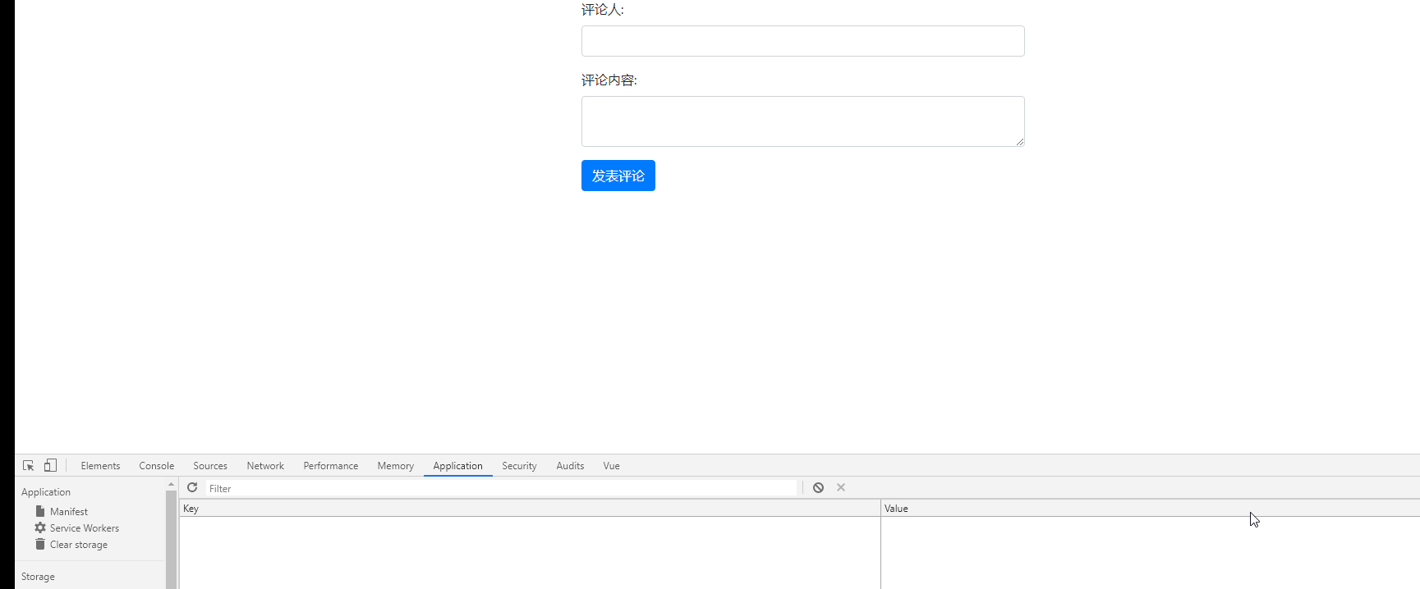This screenshot has height=589, width=1420.
Task: Click the Key column header
Action: tap(530, 509)
